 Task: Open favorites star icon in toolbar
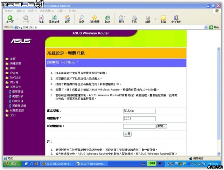(94, 19)
